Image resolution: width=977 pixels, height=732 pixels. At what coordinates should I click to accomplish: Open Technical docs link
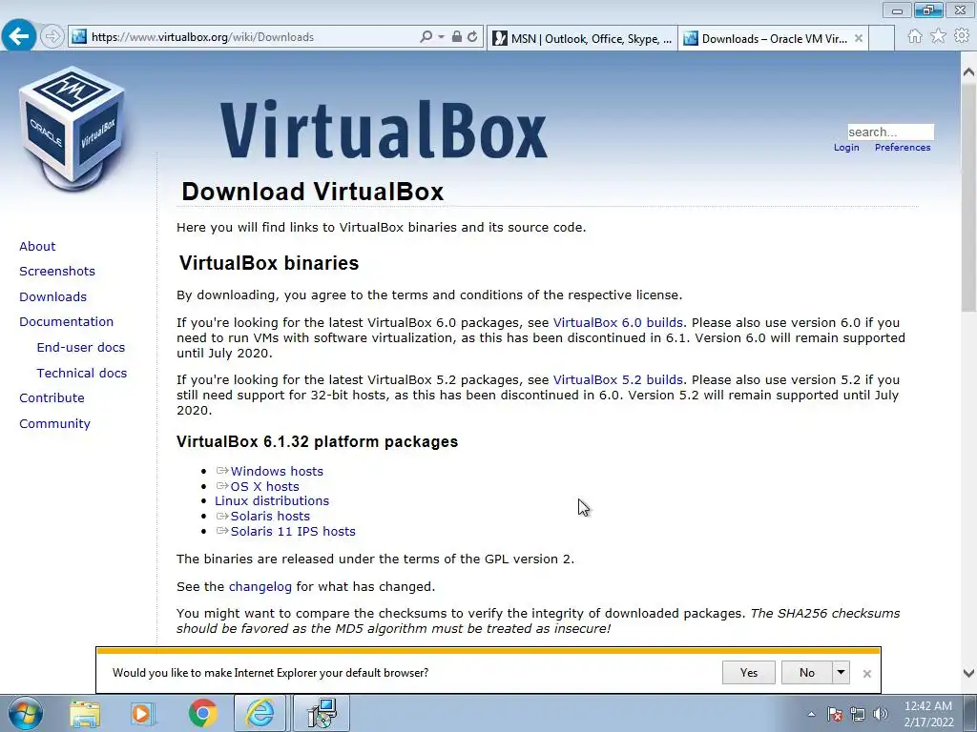82,373
